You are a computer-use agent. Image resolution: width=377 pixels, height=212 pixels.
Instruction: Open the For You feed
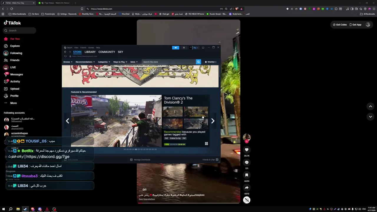tap(12, 39)
